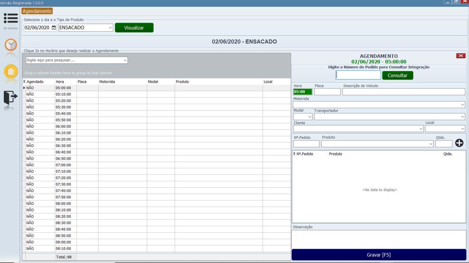Click the Observação text area
Image resolution: width=469 pixels, height=263 pixels.
tap(379, 239)
